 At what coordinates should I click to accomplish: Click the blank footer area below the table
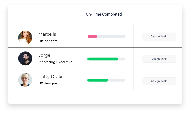click(95, 97)
